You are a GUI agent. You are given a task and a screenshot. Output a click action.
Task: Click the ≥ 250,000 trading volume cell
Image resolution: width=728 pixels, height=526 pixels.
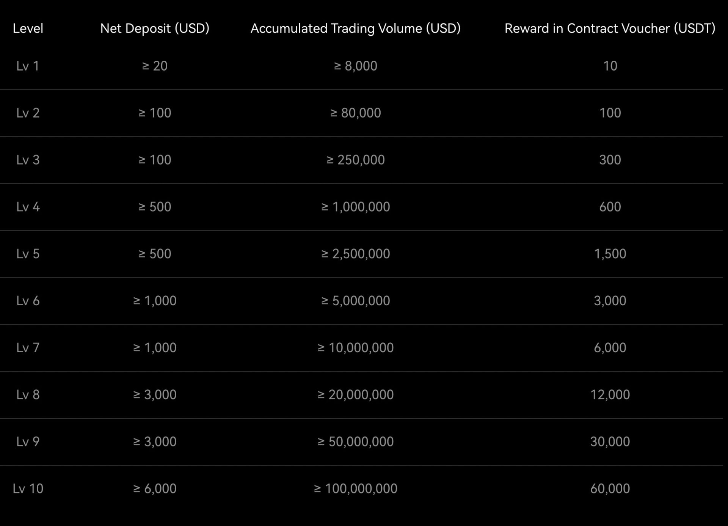(356, 160)
